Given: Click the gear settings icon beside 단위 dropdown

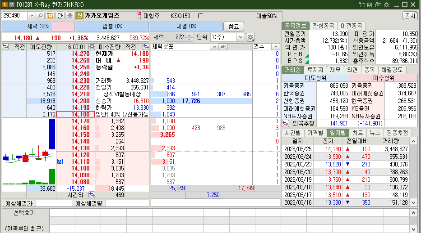Looking at the screenshot, I should pyautogui.click(x=250, y=37).
